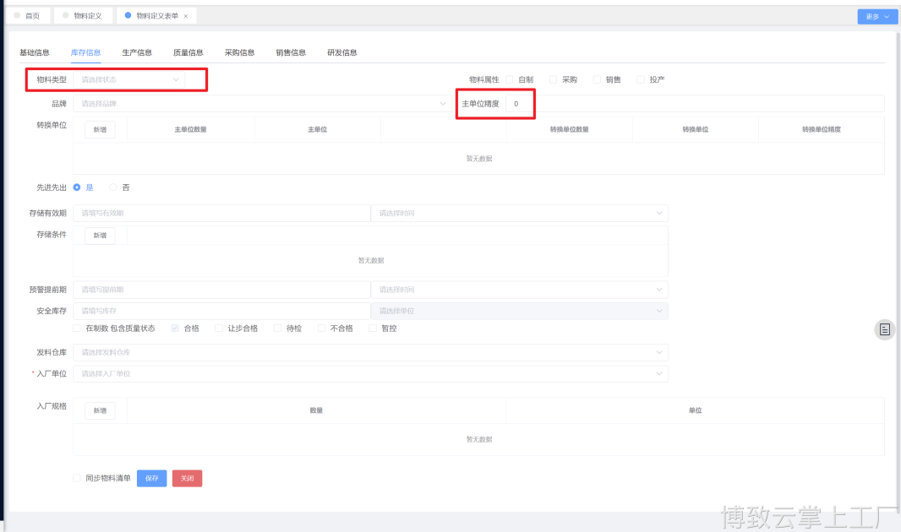Switch to the 生产信息 tab
Viewport: 901px width, 532px height.
tap(137, 52)
